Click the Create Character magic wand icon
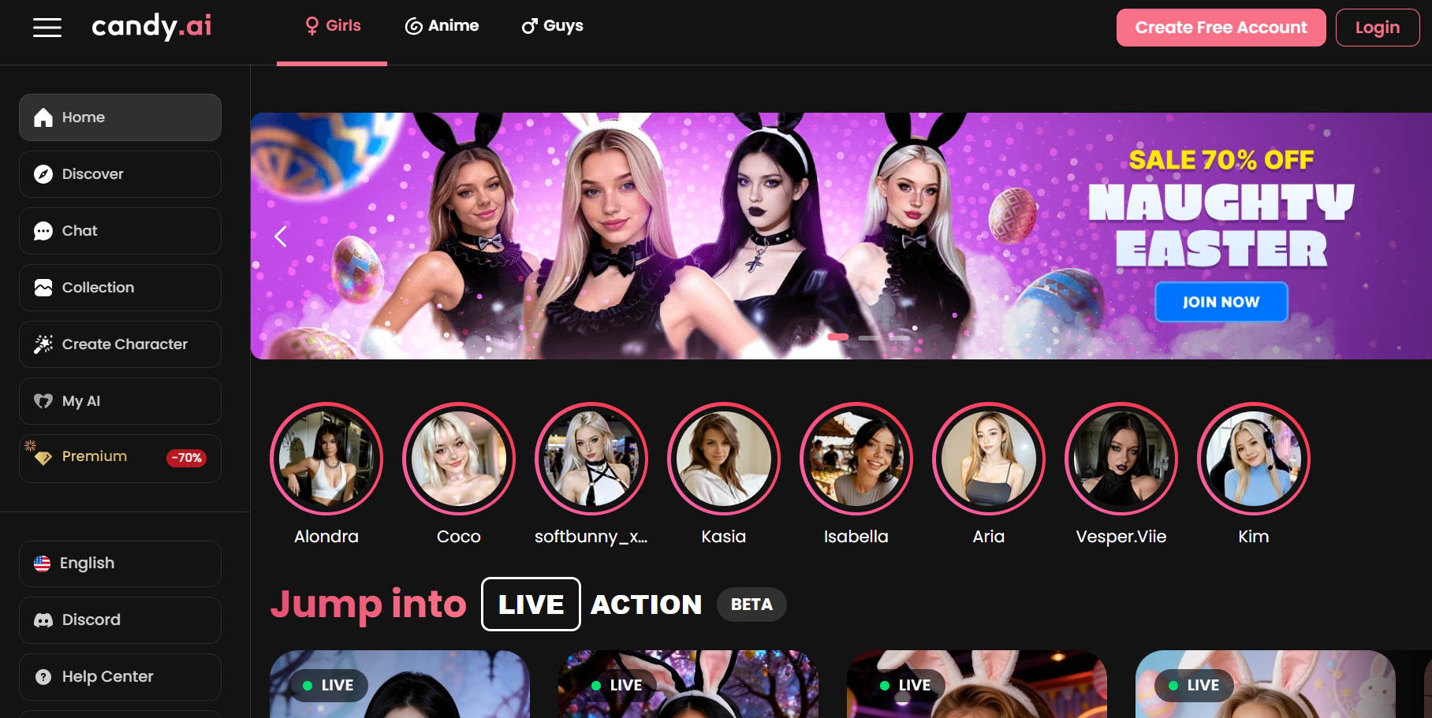Image resolution: width=1432 pixels, height=718 pixels. click(x=43, y=344)
